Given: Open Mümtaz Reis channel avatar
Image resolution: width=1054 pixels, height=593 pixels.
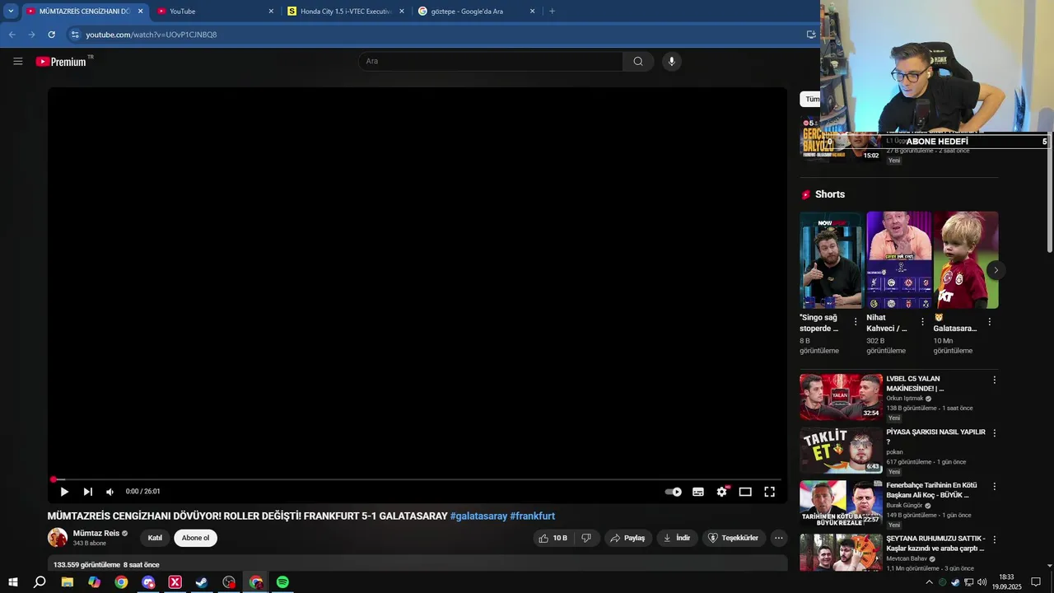Looking at the screenshot, I should 58,538.
